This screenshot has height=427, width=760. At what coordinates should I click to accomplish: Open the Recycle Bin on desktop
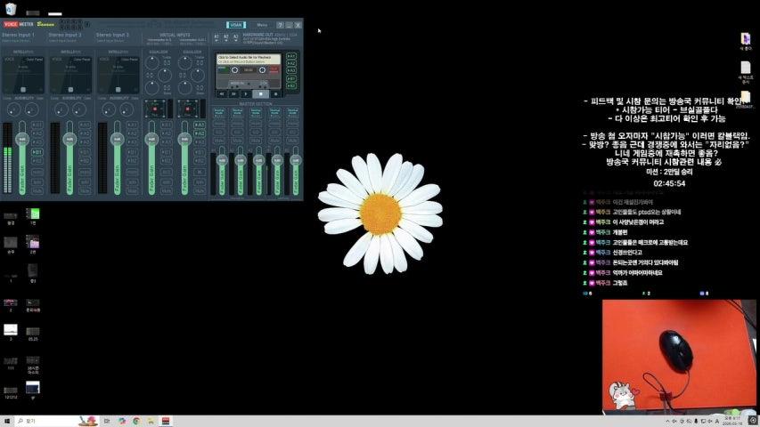(11, 9)
